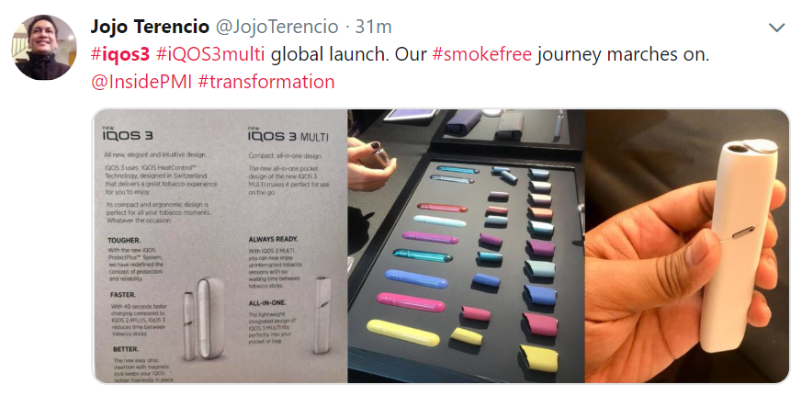Open the @JojoTerencio handle
Viewport: 802px width, 396px height.
[x=277, y=27]
